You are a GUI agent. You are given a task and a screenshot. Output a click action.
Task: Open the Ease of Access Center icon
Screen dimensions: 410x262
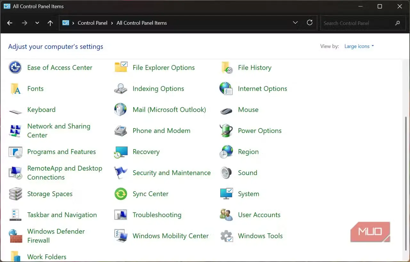click(15, 67)
